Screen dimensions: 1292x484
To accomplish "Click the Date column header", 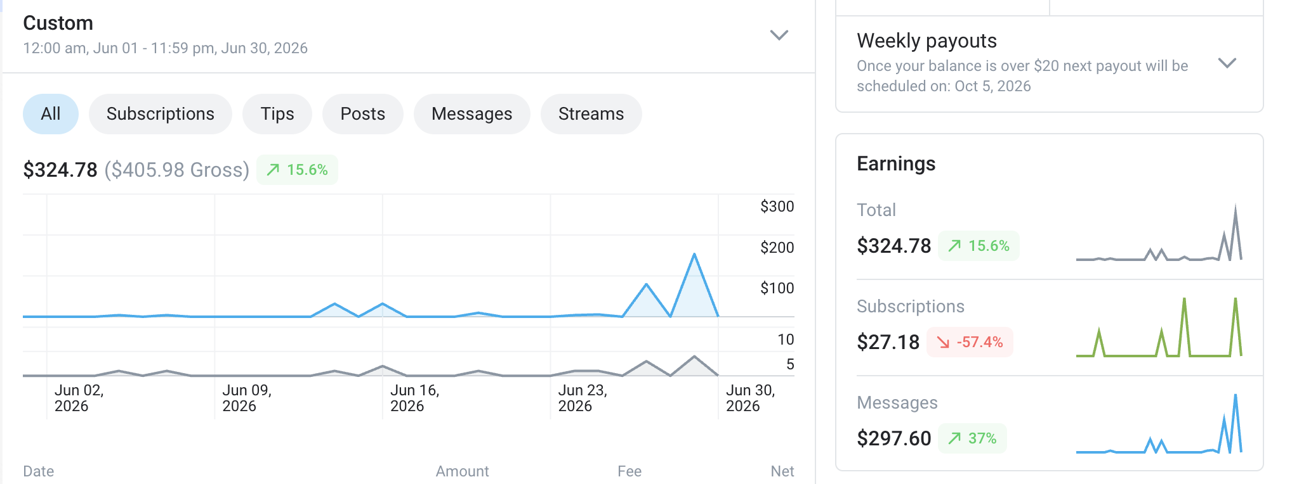I will (x=39, y=471).
